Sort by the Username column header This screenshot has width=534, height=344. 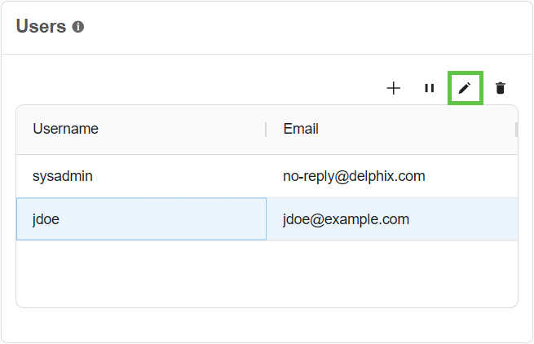[x=66, y=129]
